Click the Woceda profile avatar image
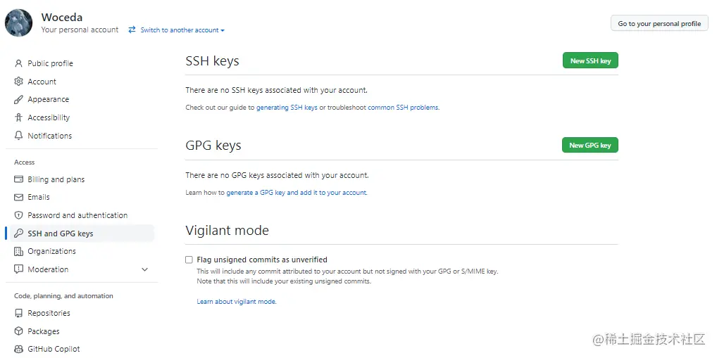 coord(19,23)
